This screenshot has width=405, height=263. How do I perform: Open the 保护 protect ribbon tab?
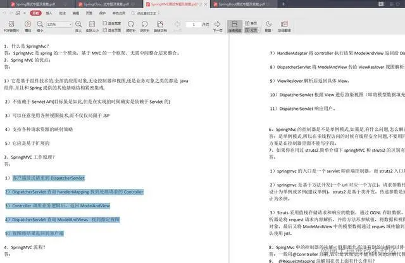(x=103, y=13)
